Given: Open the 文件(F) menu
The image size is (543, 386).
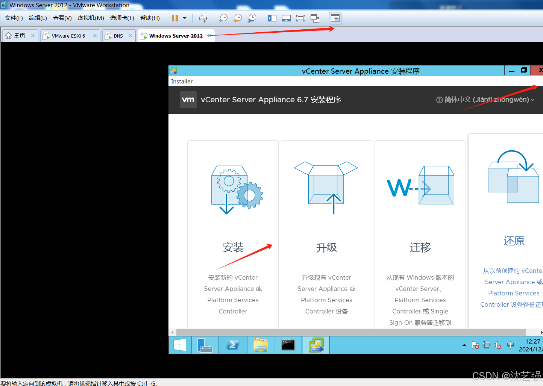Looking at the screenshot, I should tap(14, 18).
